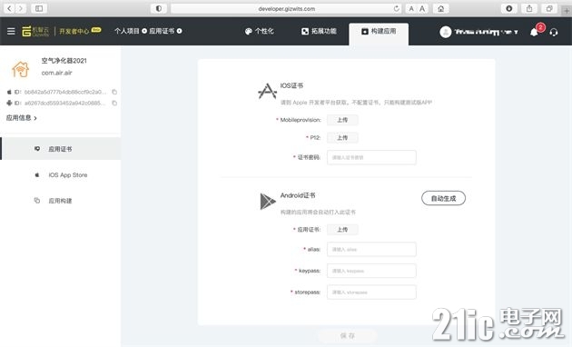Click the com.air.air package name

tap(56, 73)
